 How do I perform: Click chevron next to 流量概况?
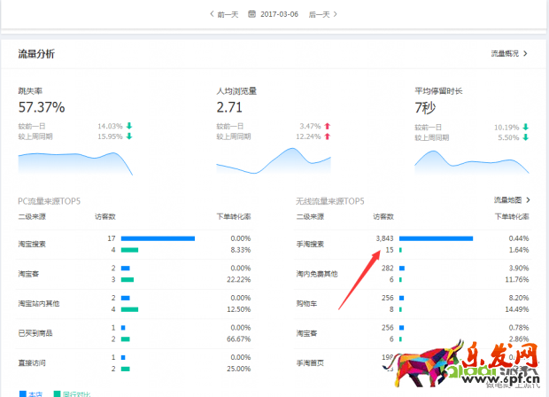pyautogui.click(x=525, y=53)
